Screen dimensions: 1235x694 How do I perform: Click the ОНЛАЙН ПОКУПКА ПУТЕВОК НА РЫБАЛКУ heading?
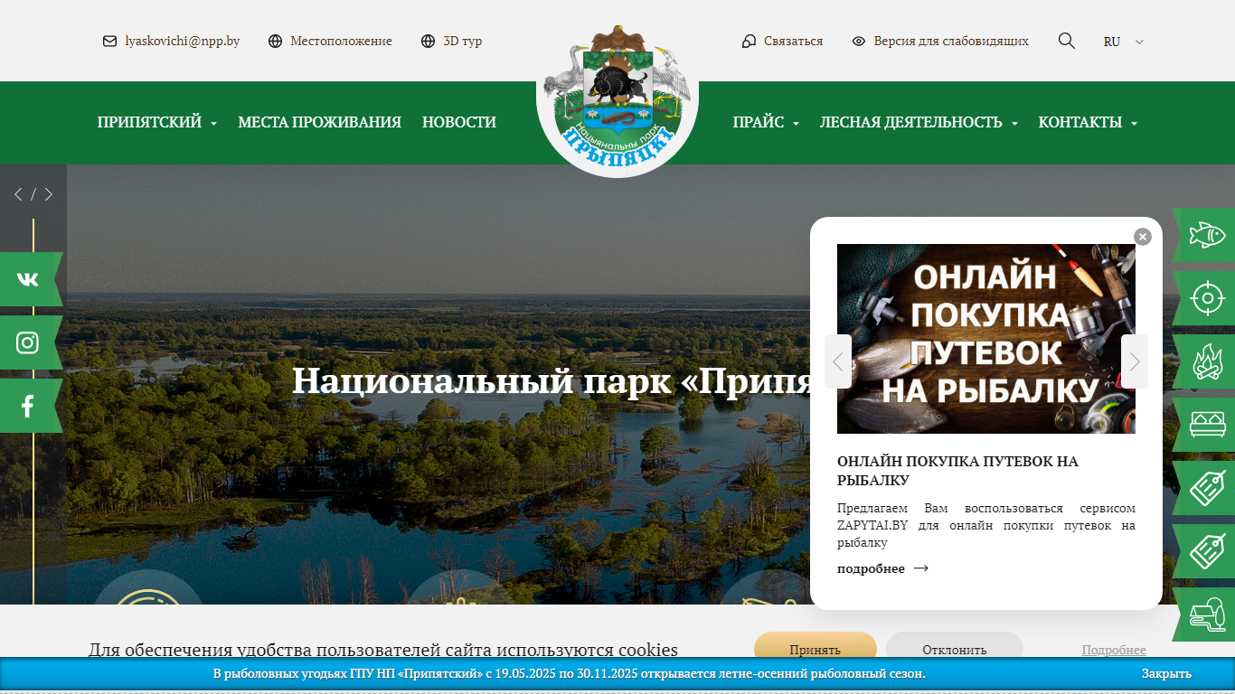coord(957,471)
